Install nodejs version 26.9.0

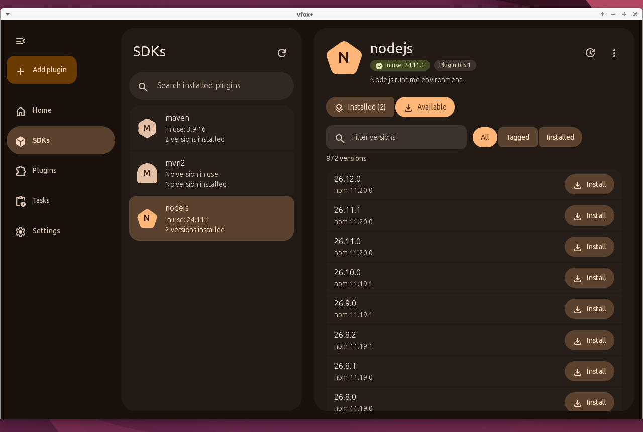pyautogui.click(x=589, y=309)
